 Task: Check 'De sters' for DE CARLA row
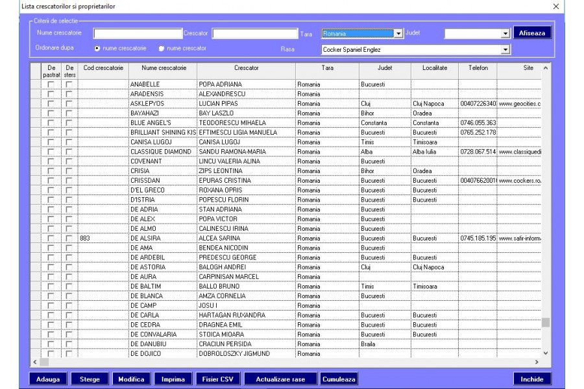69,315
